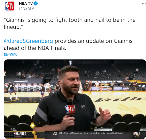Viewport: 146px width, 139px height.
Task: Open the tweet's more options ellipsis
Action: click(144, 3)
